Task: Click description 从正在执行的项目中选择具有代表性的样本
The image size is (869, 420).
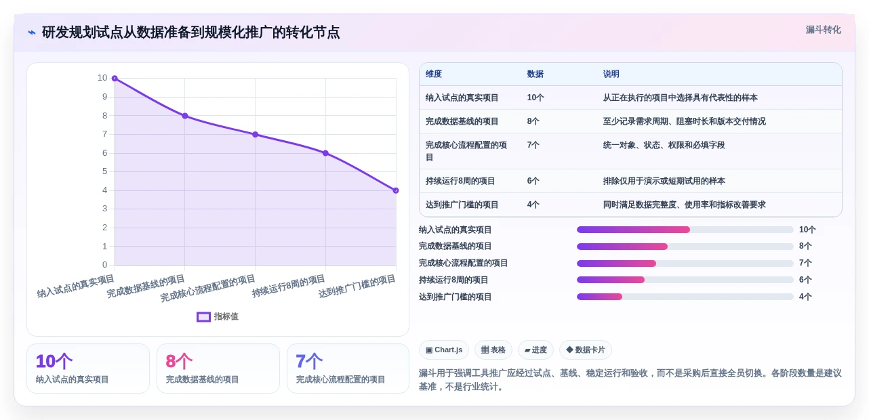Action: click(x=681, y=98)
